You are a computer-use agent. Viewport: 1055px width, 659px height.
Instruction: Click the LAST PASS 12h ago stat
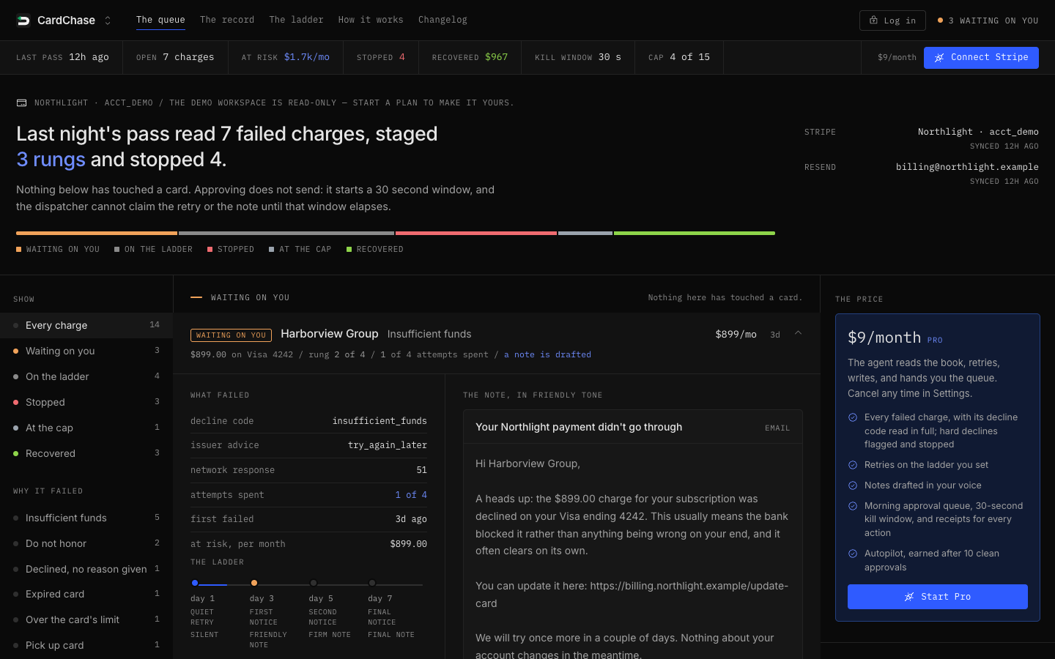[62, 57]
